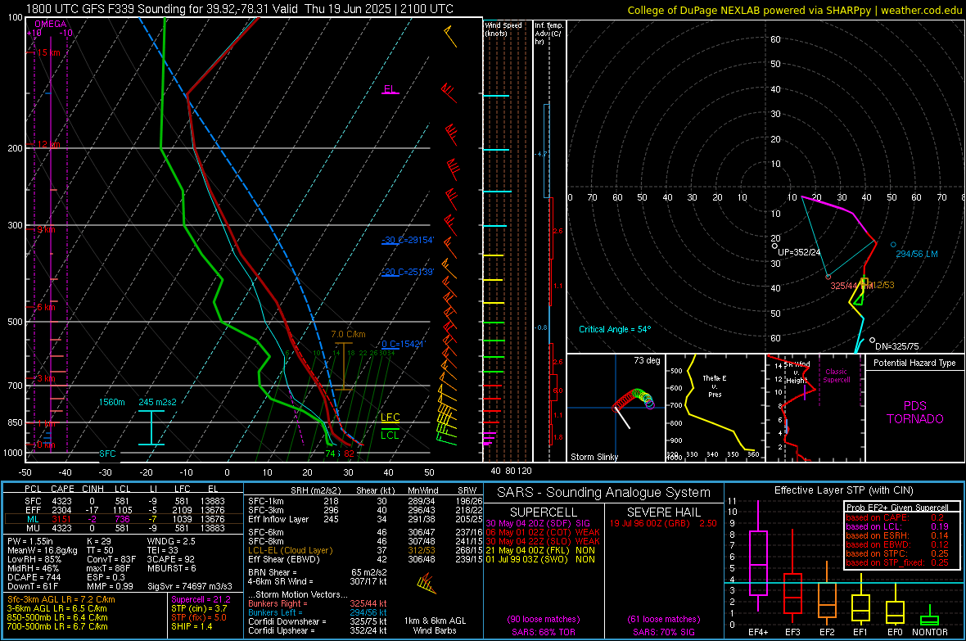
Task: Click 'SARS: 68% TOR' result
Action: [x=544, y=632]
